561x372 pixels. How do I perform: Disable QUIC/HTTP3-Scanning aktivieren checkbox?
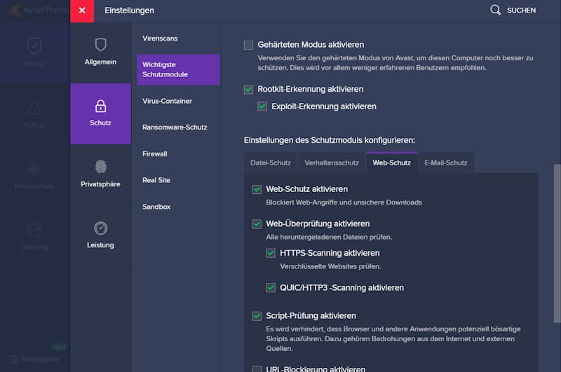(271, 288)
